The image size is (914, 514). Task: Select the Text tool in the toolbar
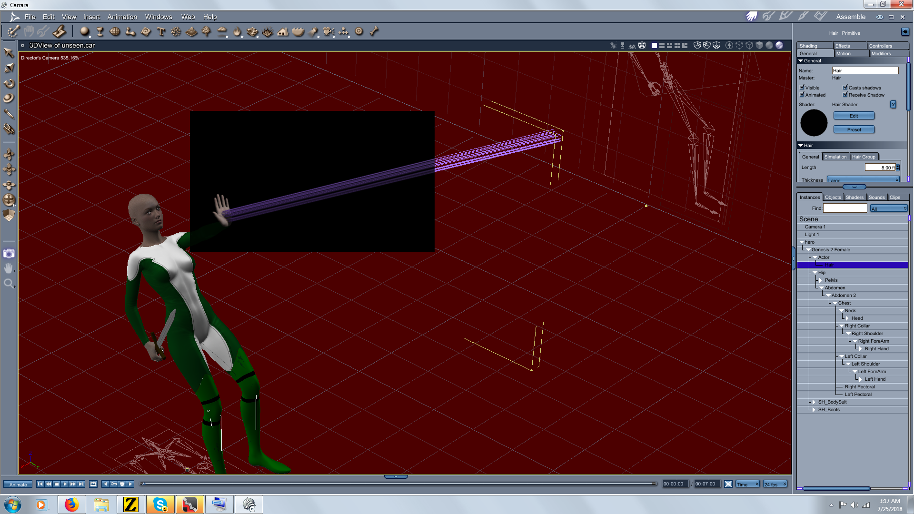tap(161, 32)
